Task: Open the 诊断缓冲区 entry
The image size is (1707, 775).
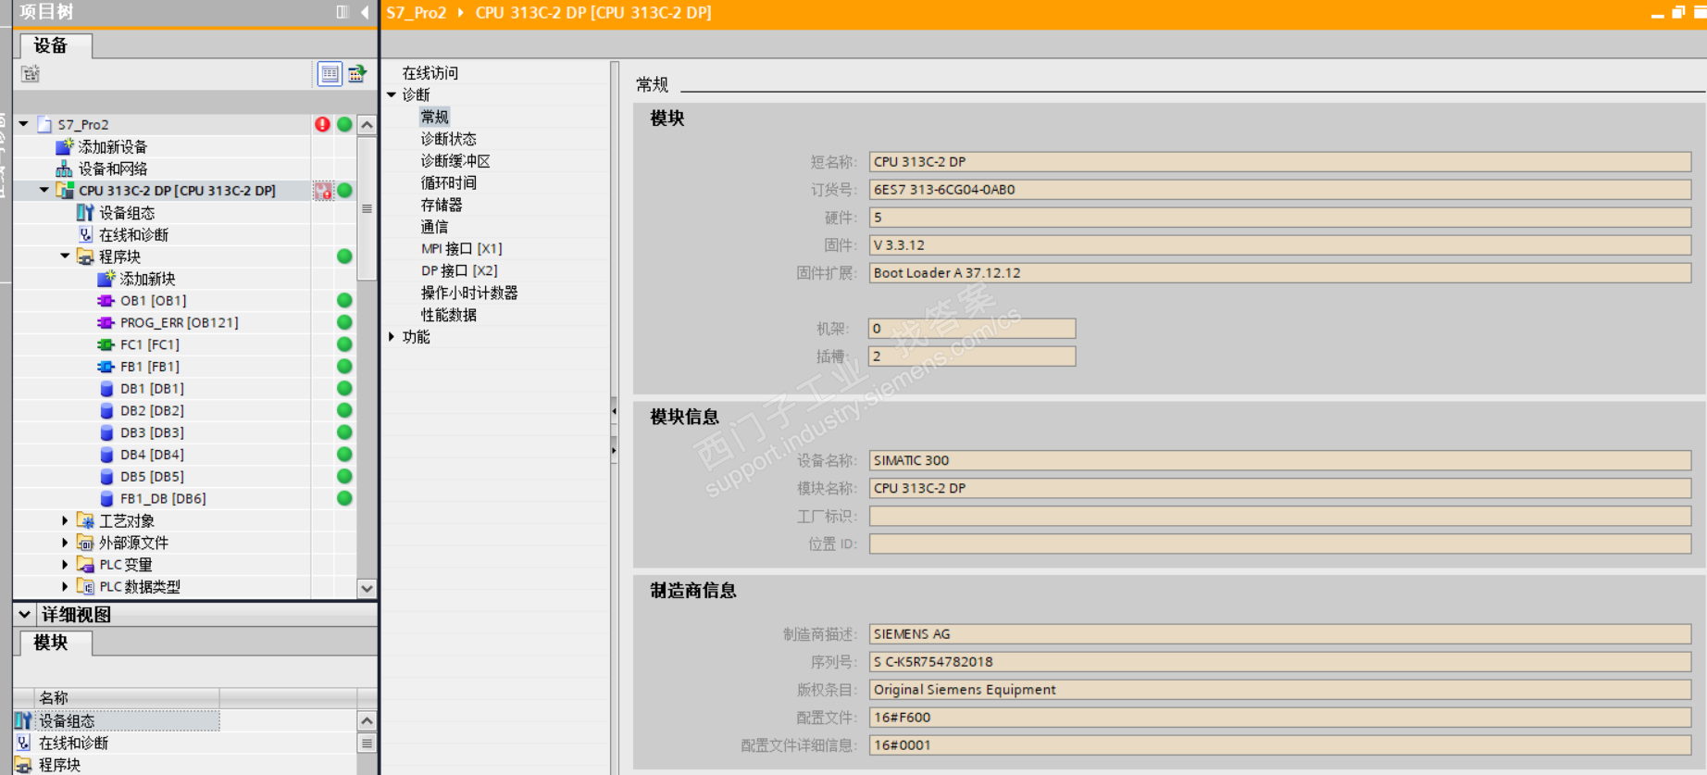Action: tap(455, 161)
